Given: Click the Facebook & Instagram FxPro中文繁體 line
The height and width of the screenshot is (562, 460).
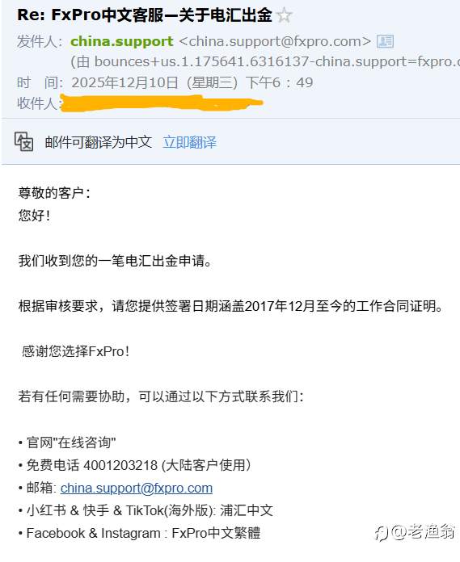Looking at the screenshot, I should click(x=139, y=533).
